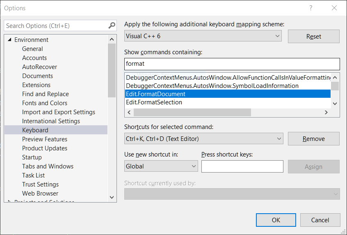Click the Assign button
The height and width of the screenshot is (235, 347).
[x=314, y=167]
